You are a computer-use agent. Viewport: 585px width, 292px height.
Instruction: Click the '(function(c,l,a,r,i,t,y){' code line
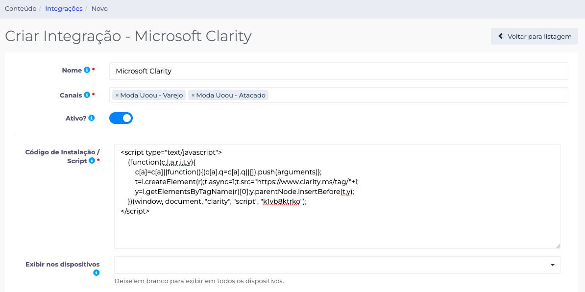162,162
